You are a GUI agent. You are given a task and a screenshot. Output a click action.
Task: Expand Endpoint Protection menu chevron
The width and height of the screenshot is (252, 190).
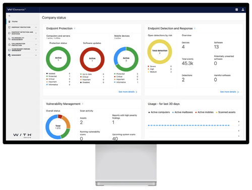pyautogui.click(x=36, y=27)
